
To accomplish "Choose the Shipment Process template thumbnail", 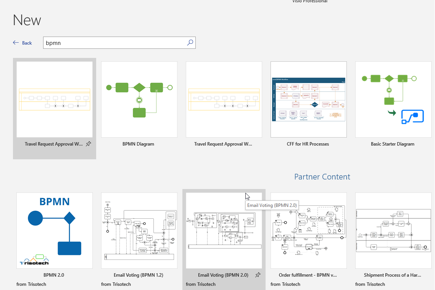I will pyautogui.click(x=393, y=230).
